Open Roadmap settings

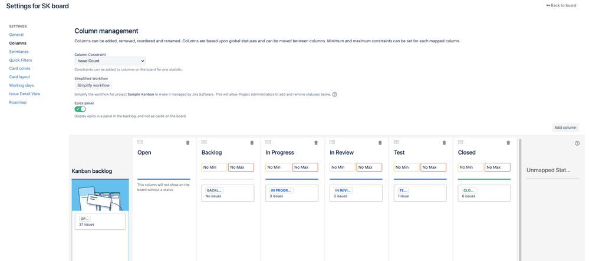pyautogui.click(x=18, y=102)
